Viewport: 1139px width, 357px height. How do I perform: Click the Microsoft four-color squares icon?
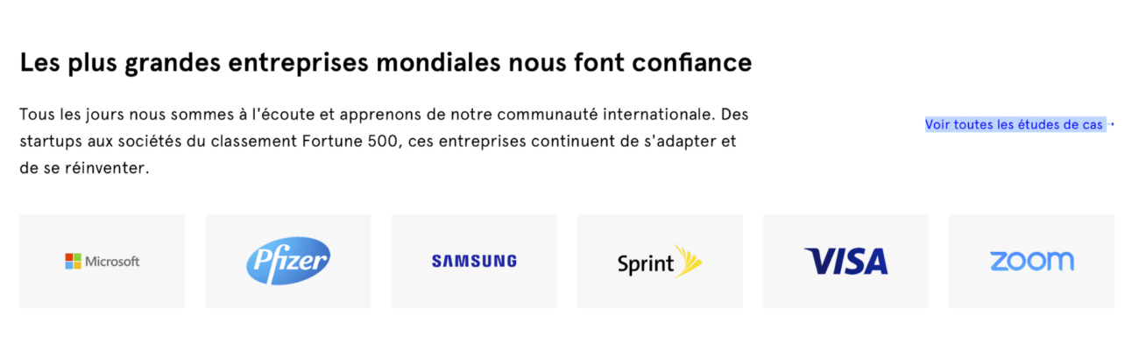(x=73, y=261)
